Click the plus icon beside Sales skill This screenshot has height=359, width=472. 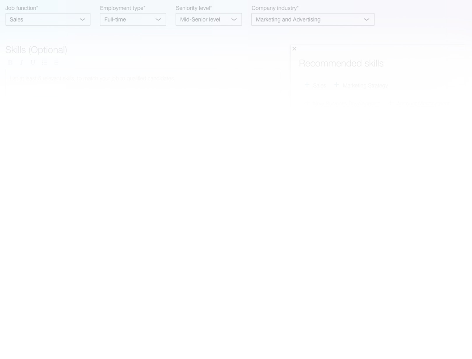(307, 85)
